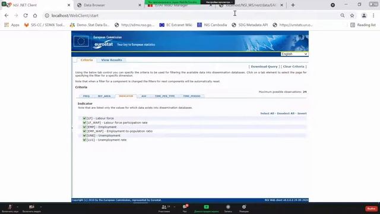380x214 pixels.
Task: Open the English language dropdown
Action: click(x=294, y=54)
